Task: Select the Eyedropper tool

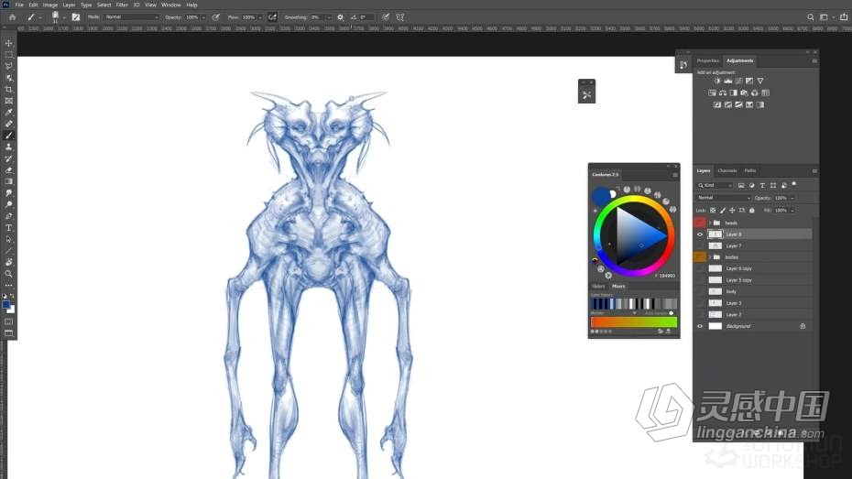Action: (x=8, y=113)
